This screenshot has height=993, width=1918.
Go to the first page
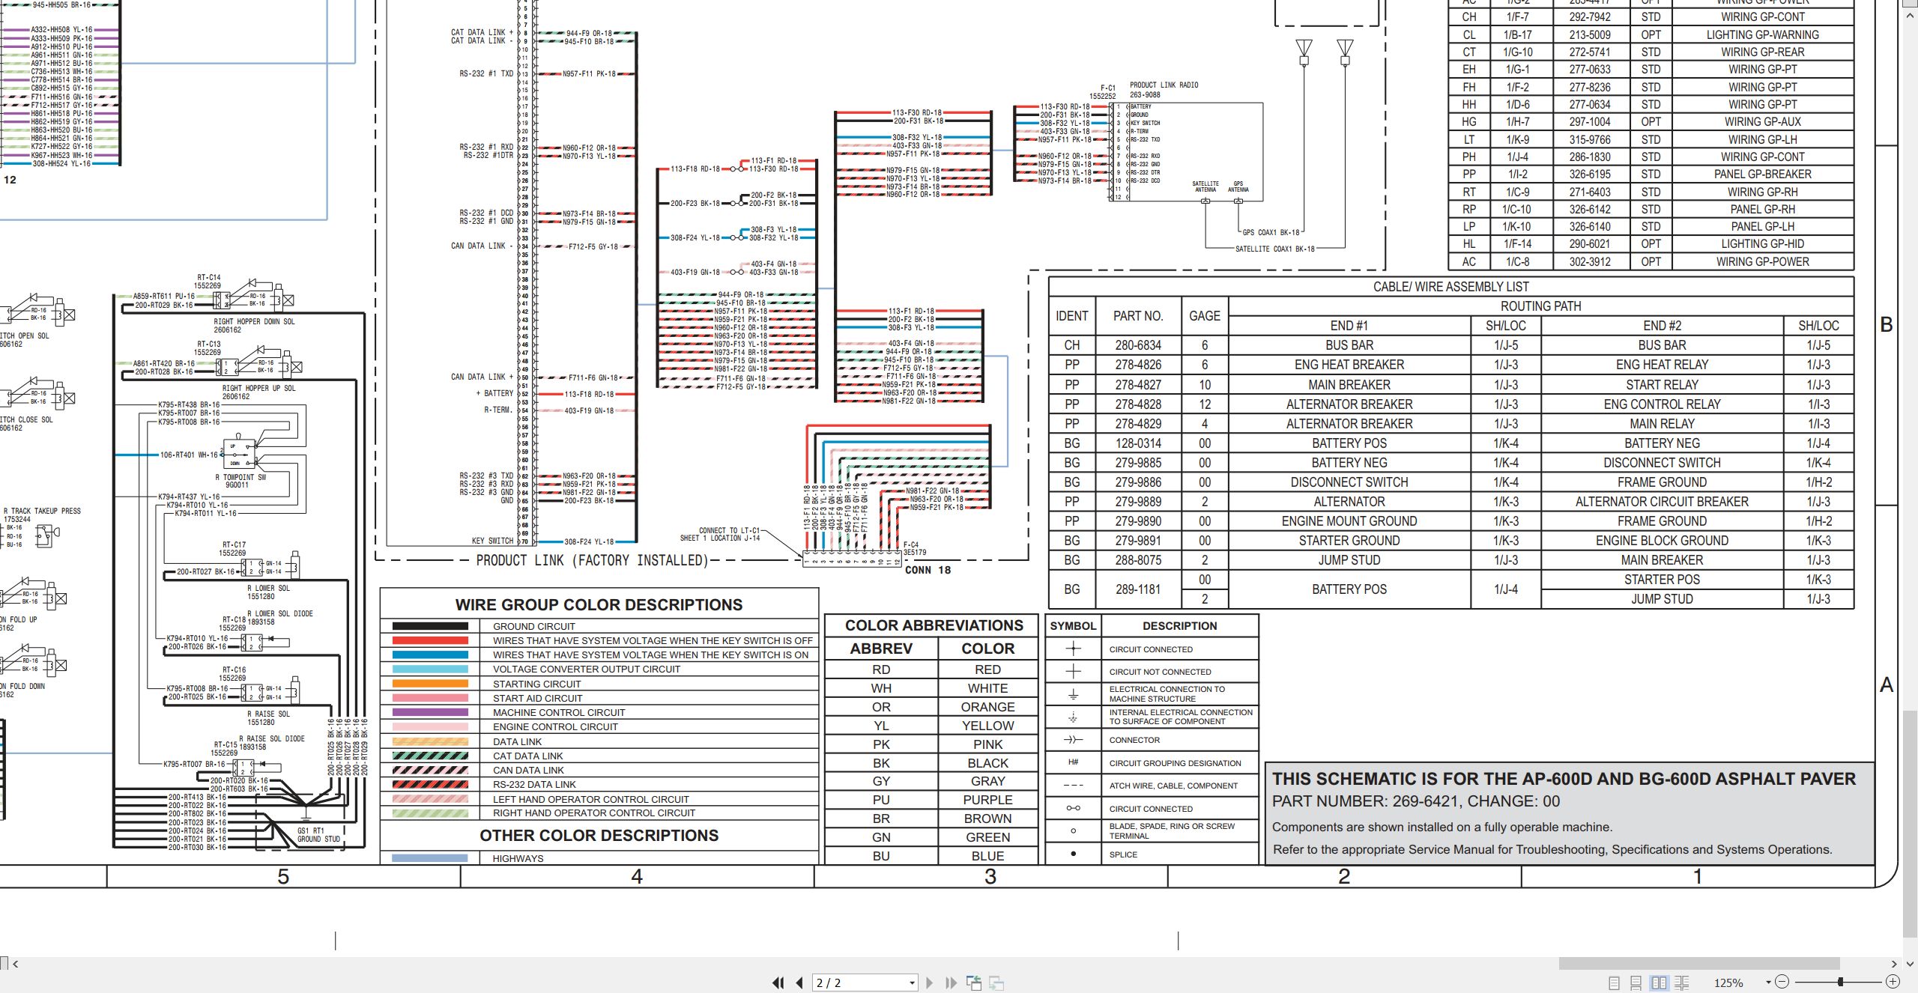click(778, 983)
